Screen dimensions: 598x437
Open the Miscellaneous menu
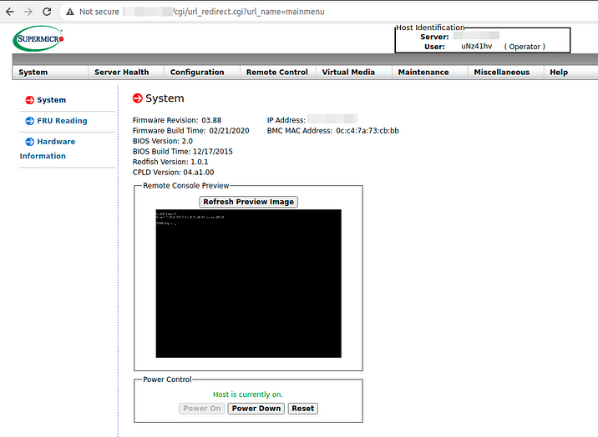(501, 73)
